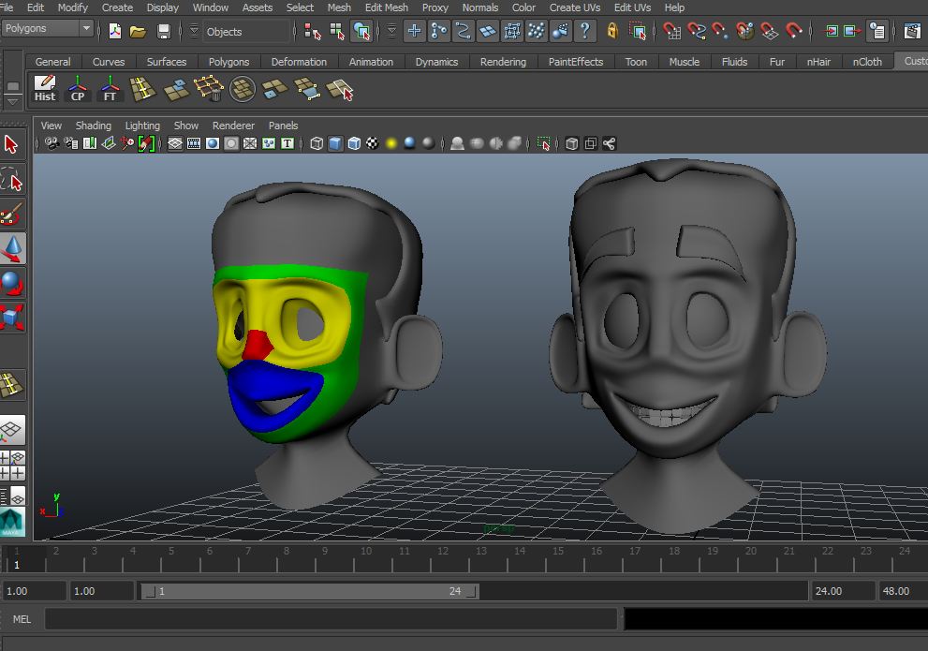Expand the selection mode menu before Objects
928x651 pixels.
(194, 31)
